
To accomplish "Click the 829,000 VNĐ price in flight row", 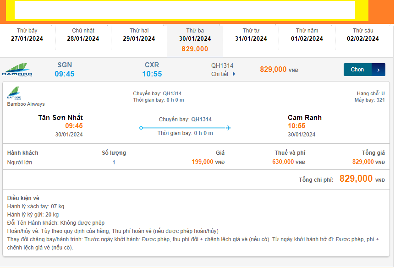I will pos(279,70).
